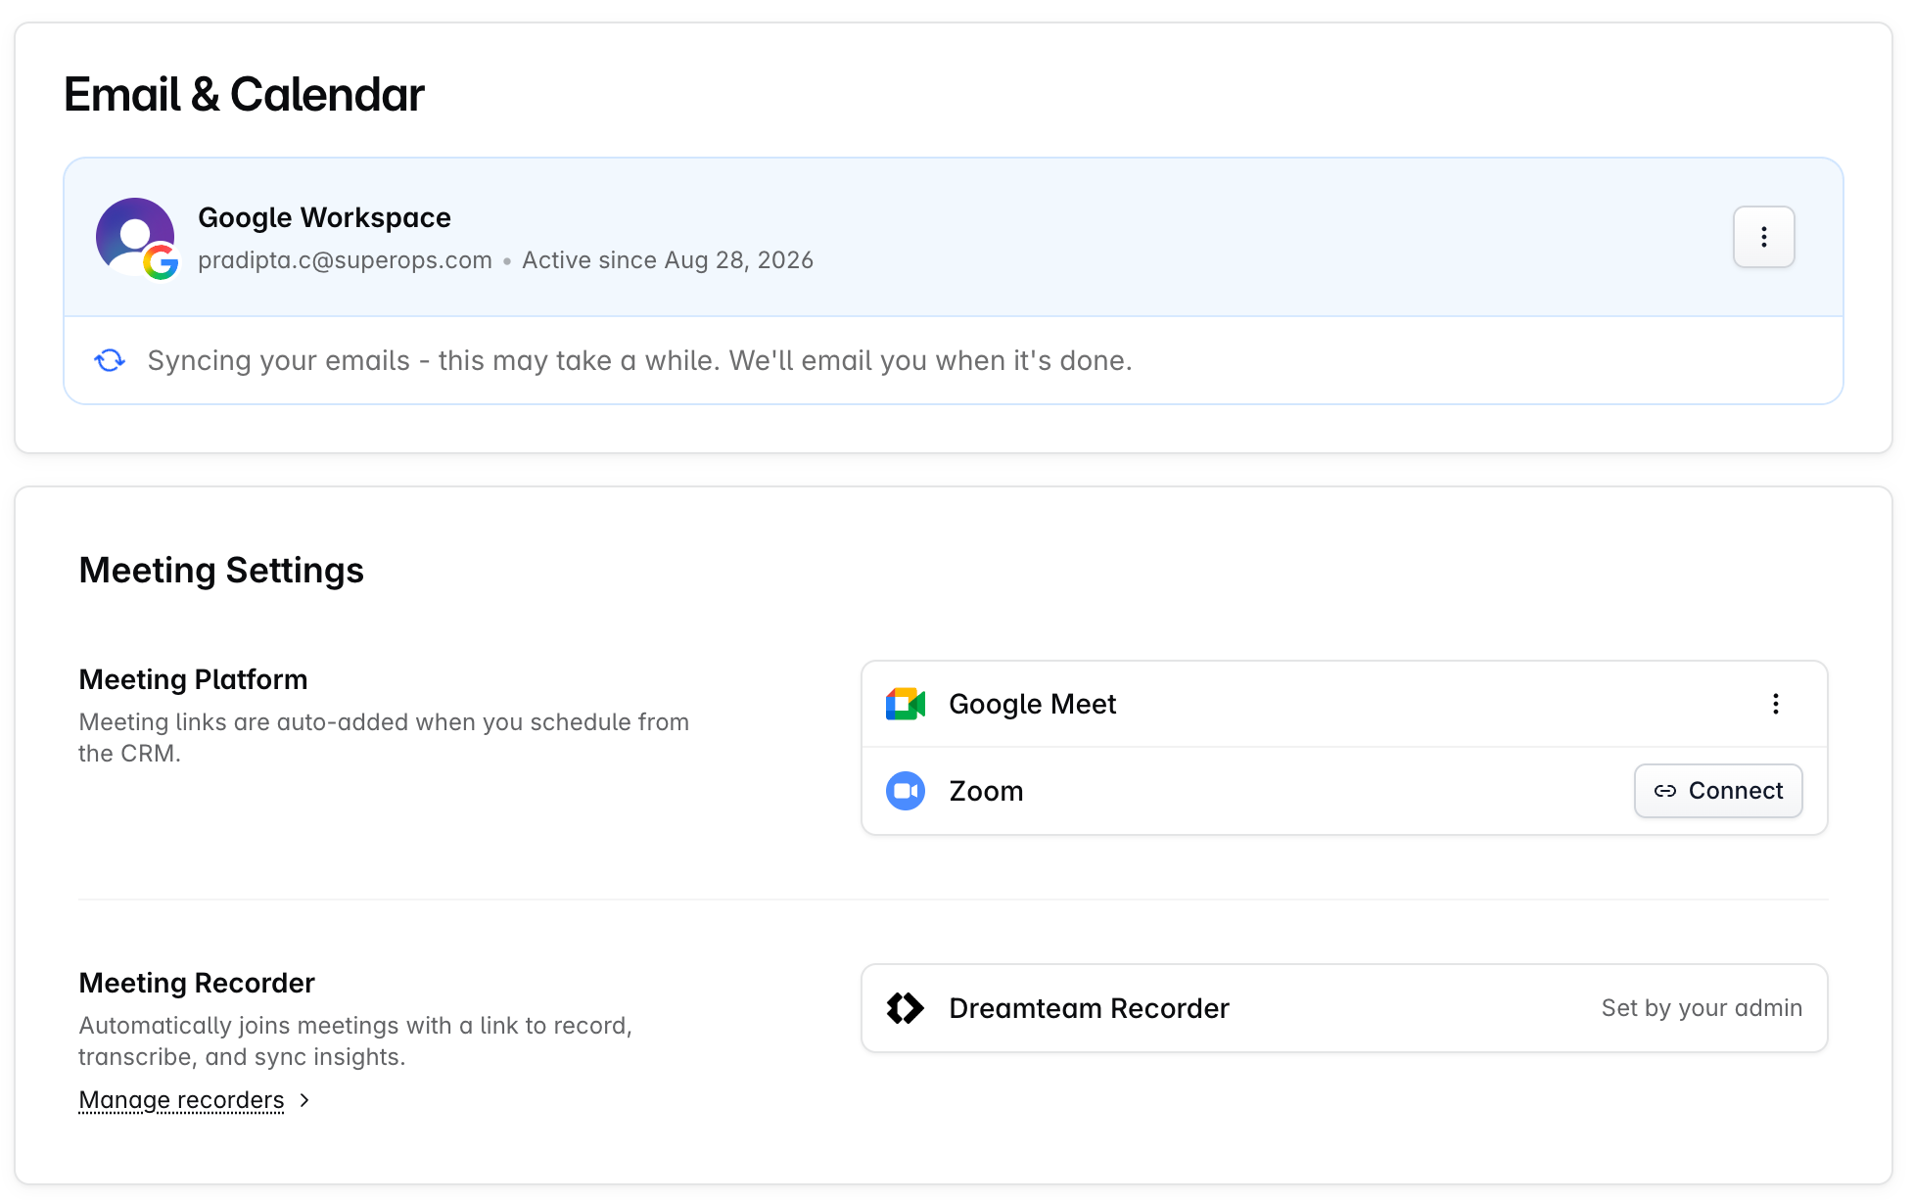Click the Set by your admin note

pyautogui.click(x=1702, y=1008)
